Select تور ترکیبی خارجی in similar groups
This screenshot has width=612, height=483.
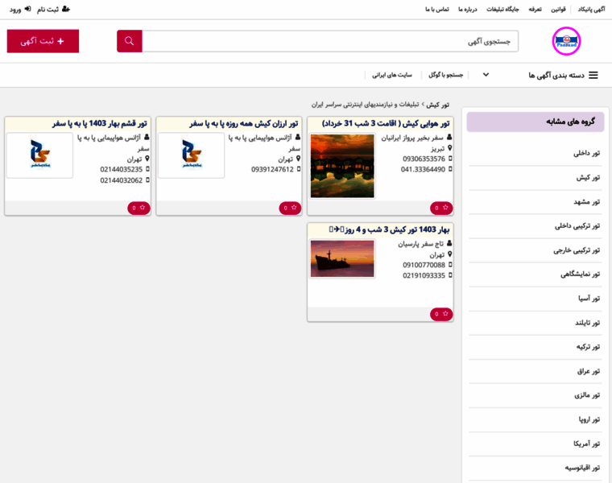click(577, 250)
